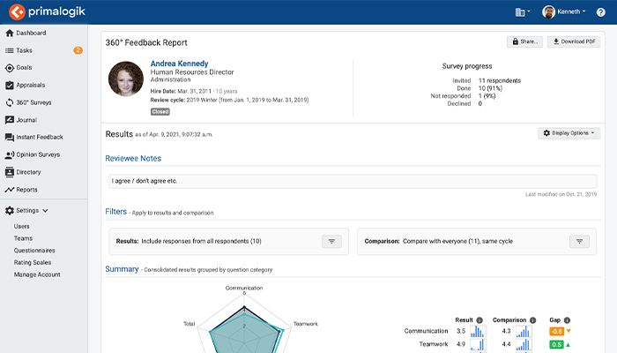
Task: Open the Display Options dropdown
Action: point(569,133)
